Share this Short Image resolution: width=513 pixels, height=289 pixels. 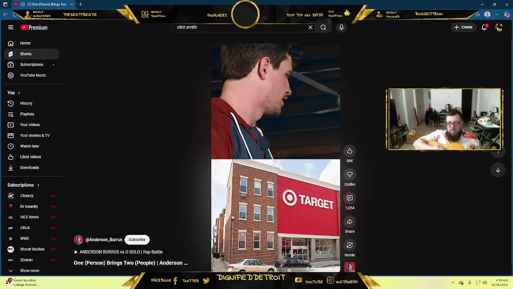coord(349,222)
